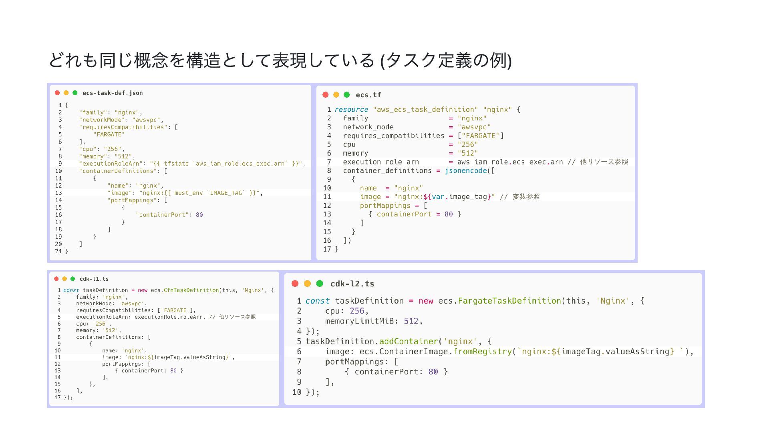Click CfnTaskDefinition on cdk-l1.ts line 1
This screenshot has width=769, height=432.
click(x=191, y=290)
